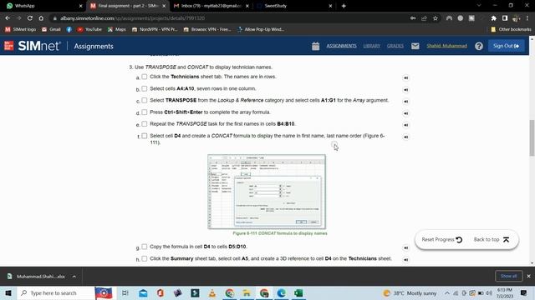Open the SIMnet calendar icon

coord(316,46)
